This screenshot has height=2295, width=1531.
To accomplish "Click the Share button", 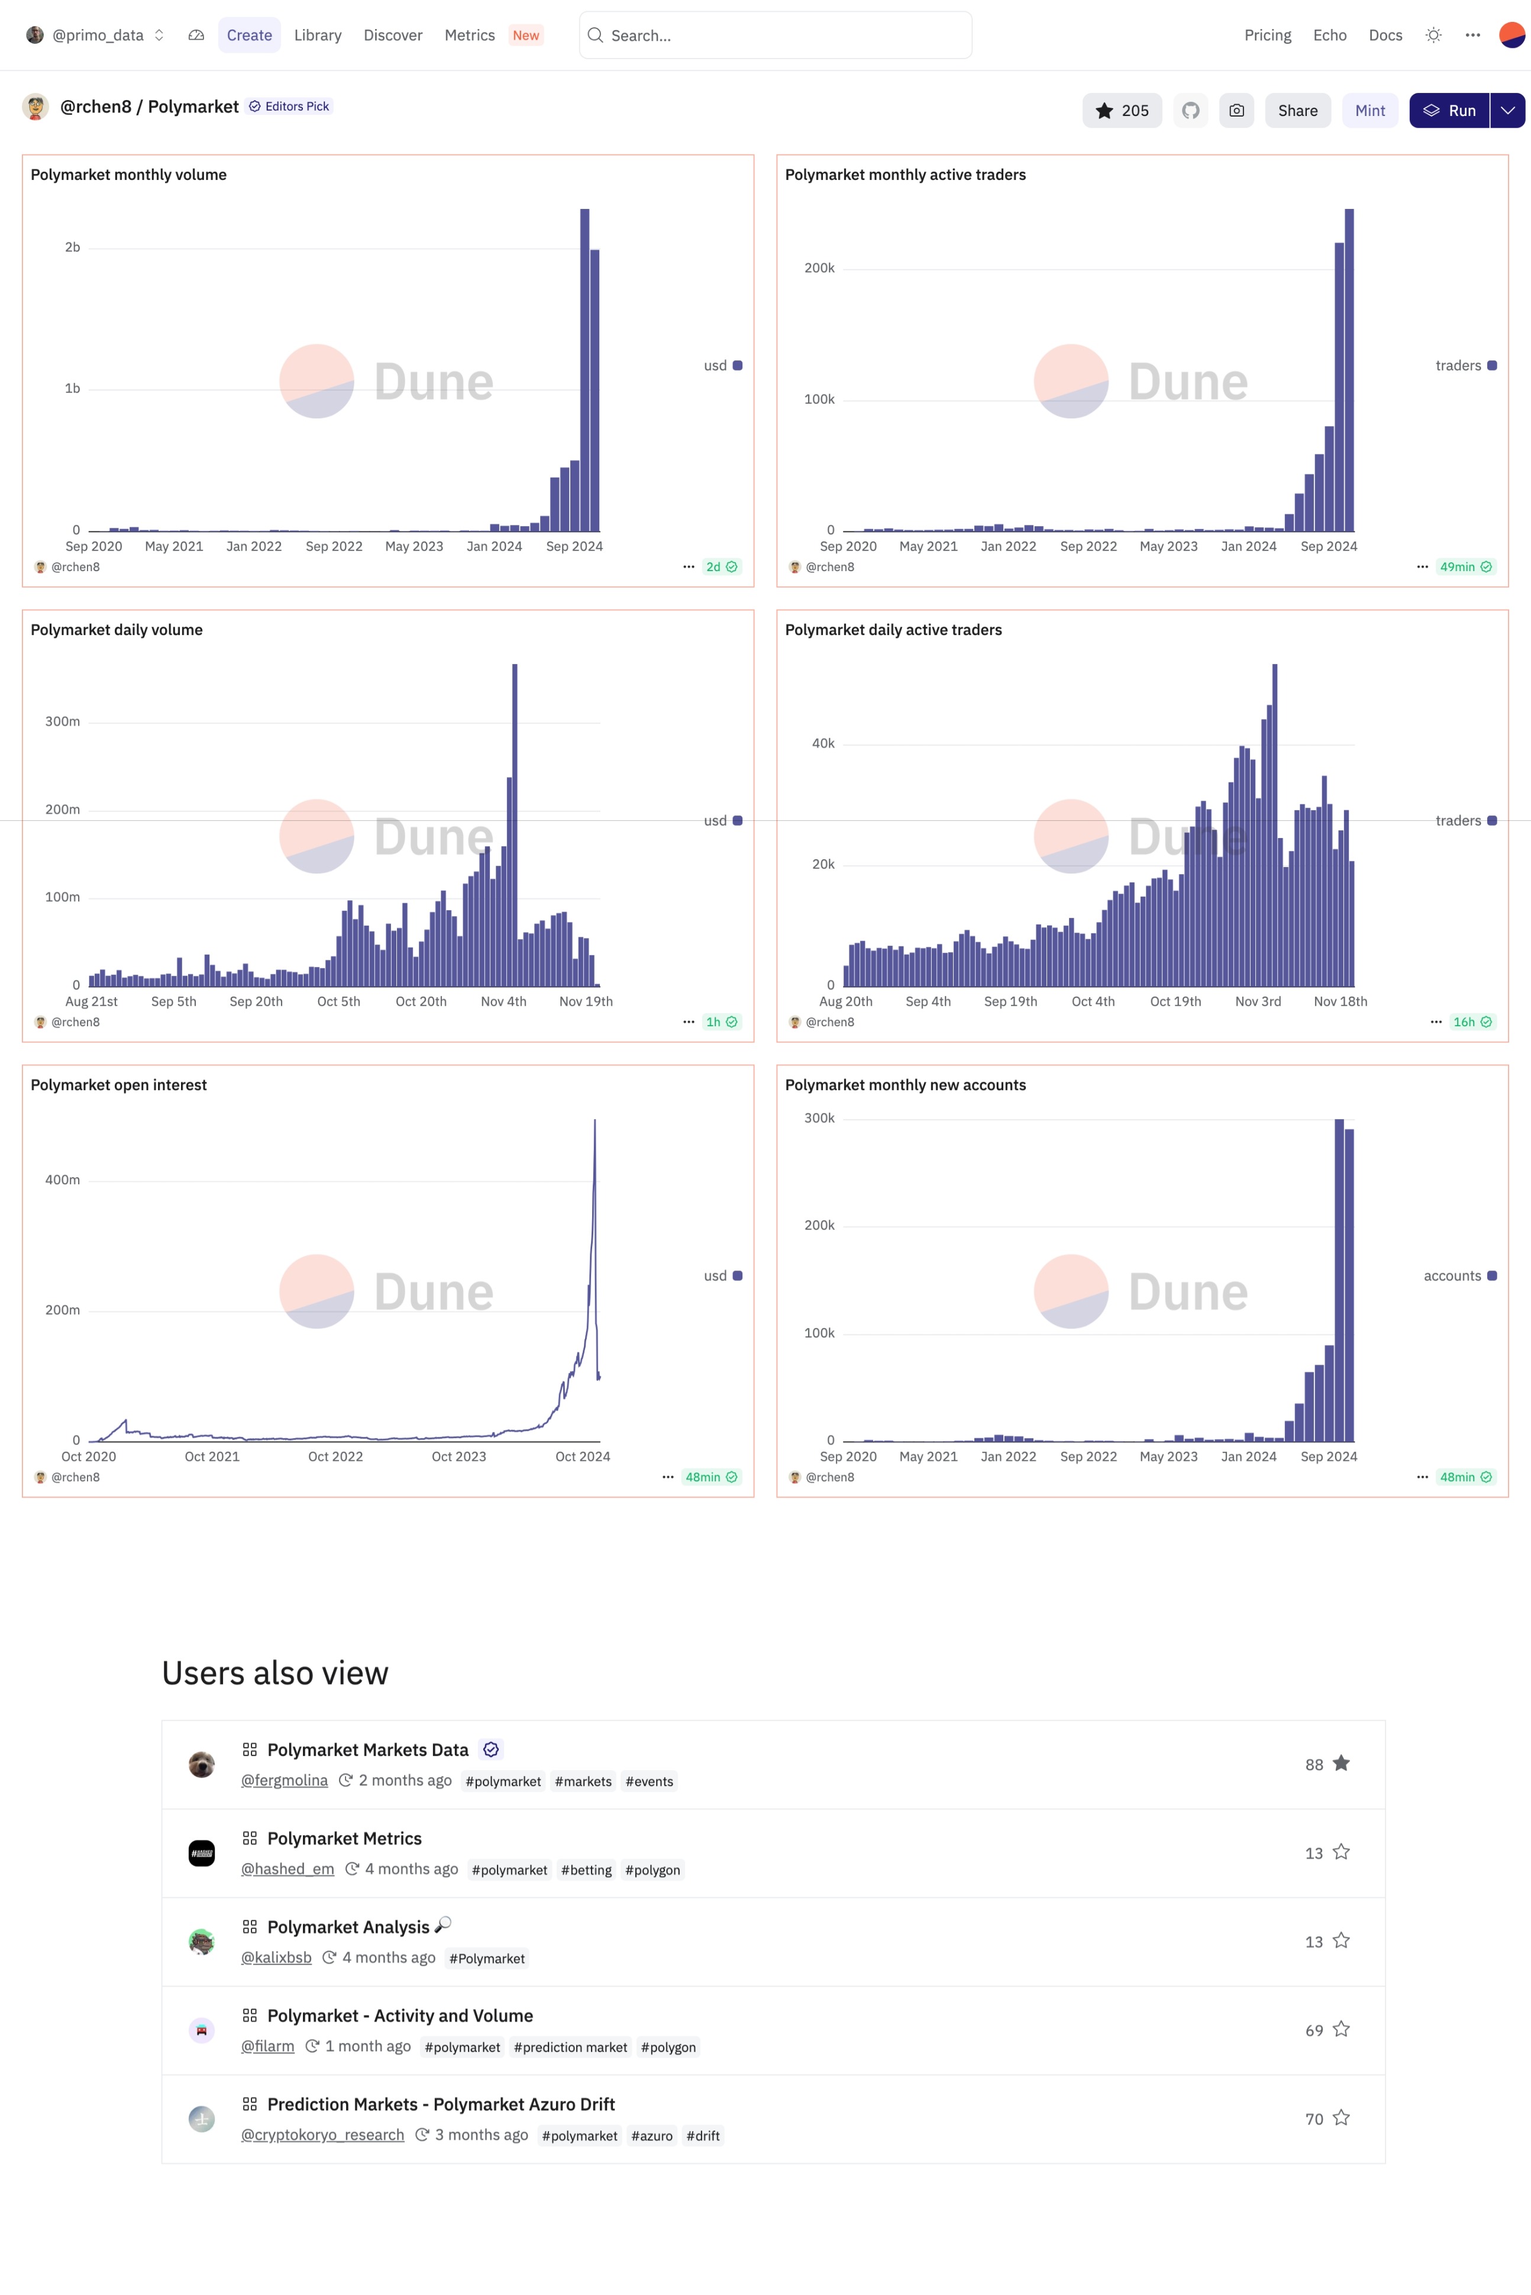I will coord(1298,110).
